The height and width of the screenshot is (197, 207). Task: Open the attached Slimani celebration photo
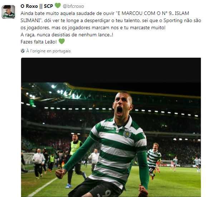pyautogui.click(x=111, y=127)
